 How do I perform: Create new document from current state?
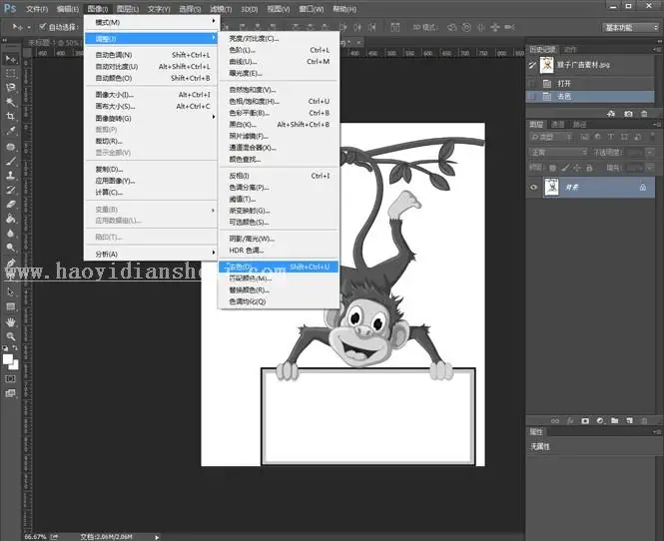click(611, 114)
